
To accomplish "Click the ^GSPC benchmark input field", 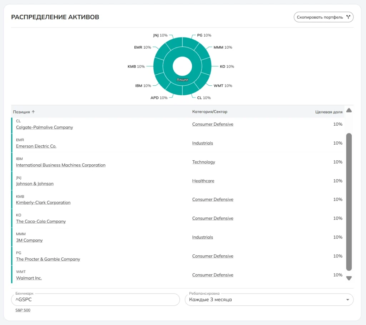I will coord(95,300).
